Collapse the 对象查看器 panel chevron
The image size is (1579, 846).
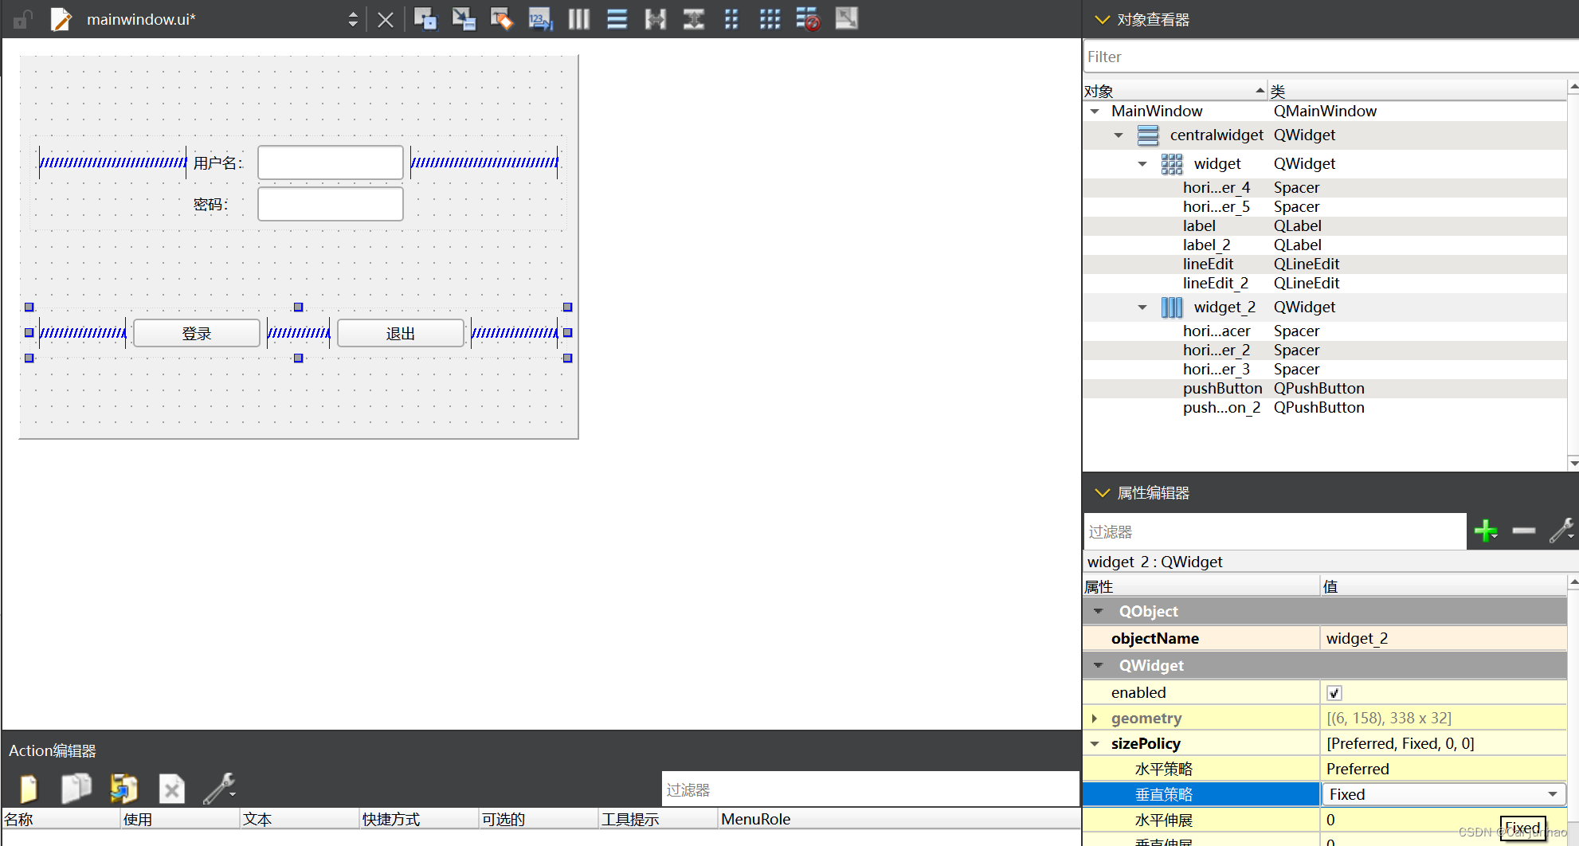click(1103, 20)
